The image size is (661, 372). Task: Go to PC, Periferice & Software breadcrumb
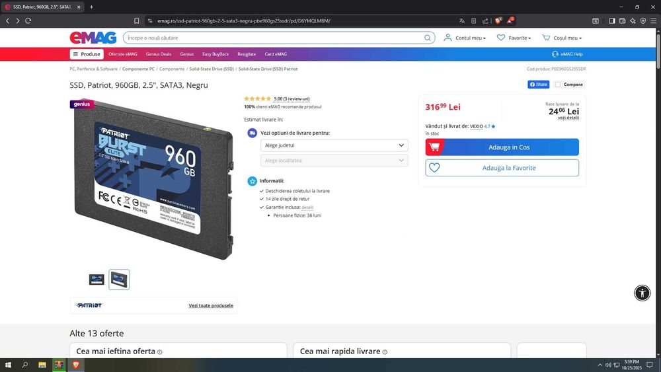[94, 69]
